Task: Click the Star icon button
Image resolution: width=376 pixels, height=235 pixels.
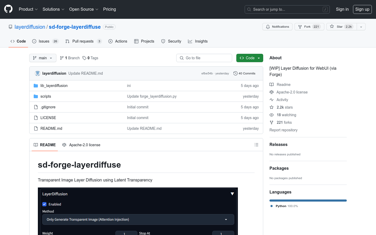Action: (x=332, y=27)
